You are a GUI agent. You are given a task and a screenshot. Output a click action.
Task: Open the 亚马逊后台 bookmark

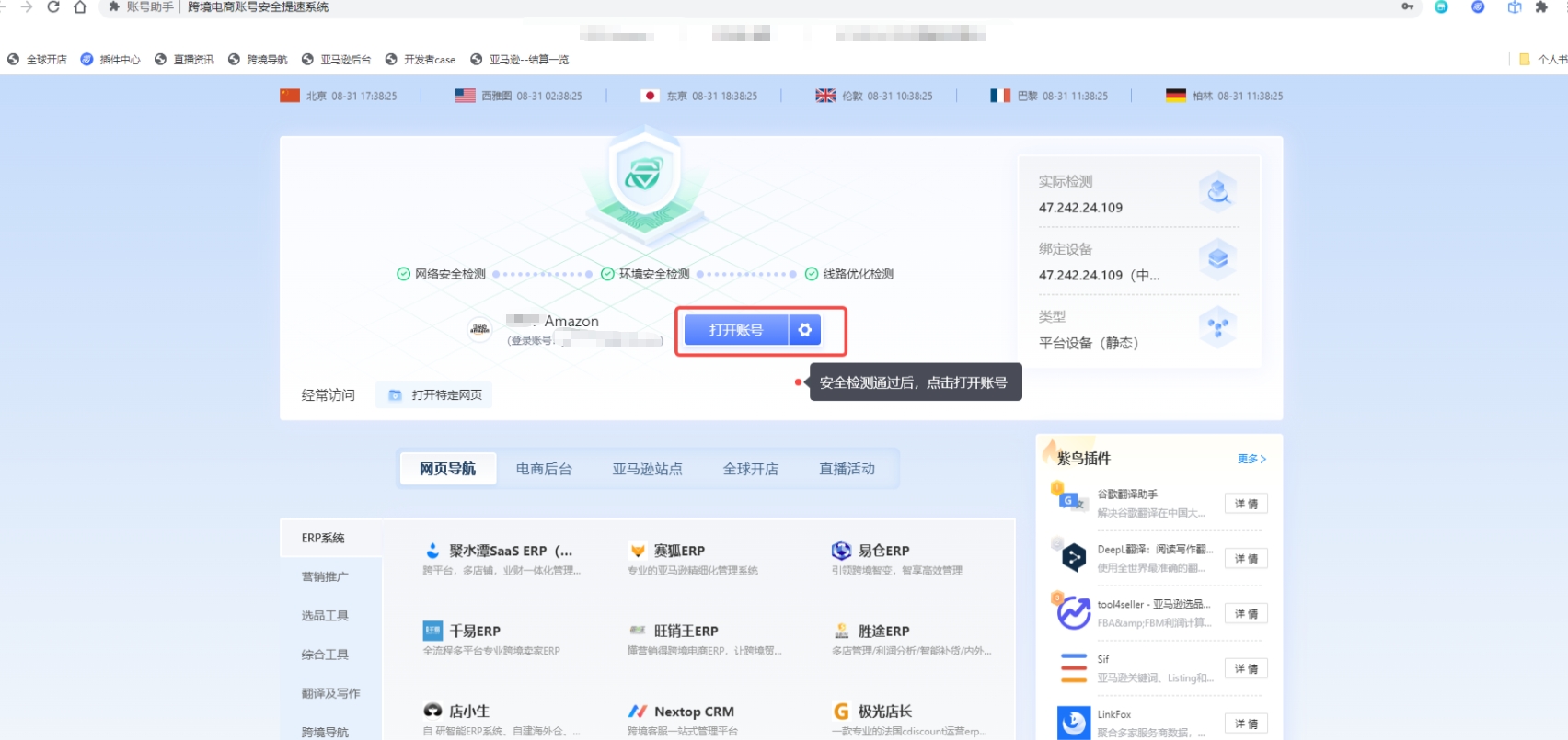336,60
